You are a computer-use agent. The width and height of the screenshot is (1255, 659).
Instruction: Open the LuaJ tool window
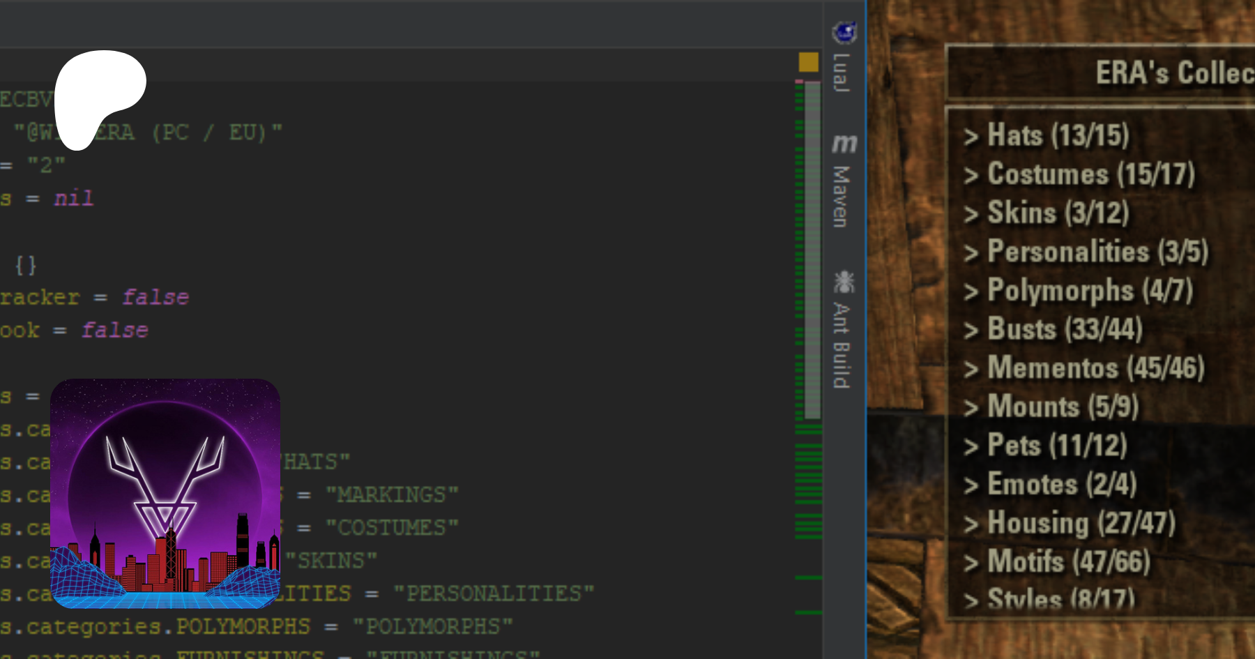click(844, 59)
